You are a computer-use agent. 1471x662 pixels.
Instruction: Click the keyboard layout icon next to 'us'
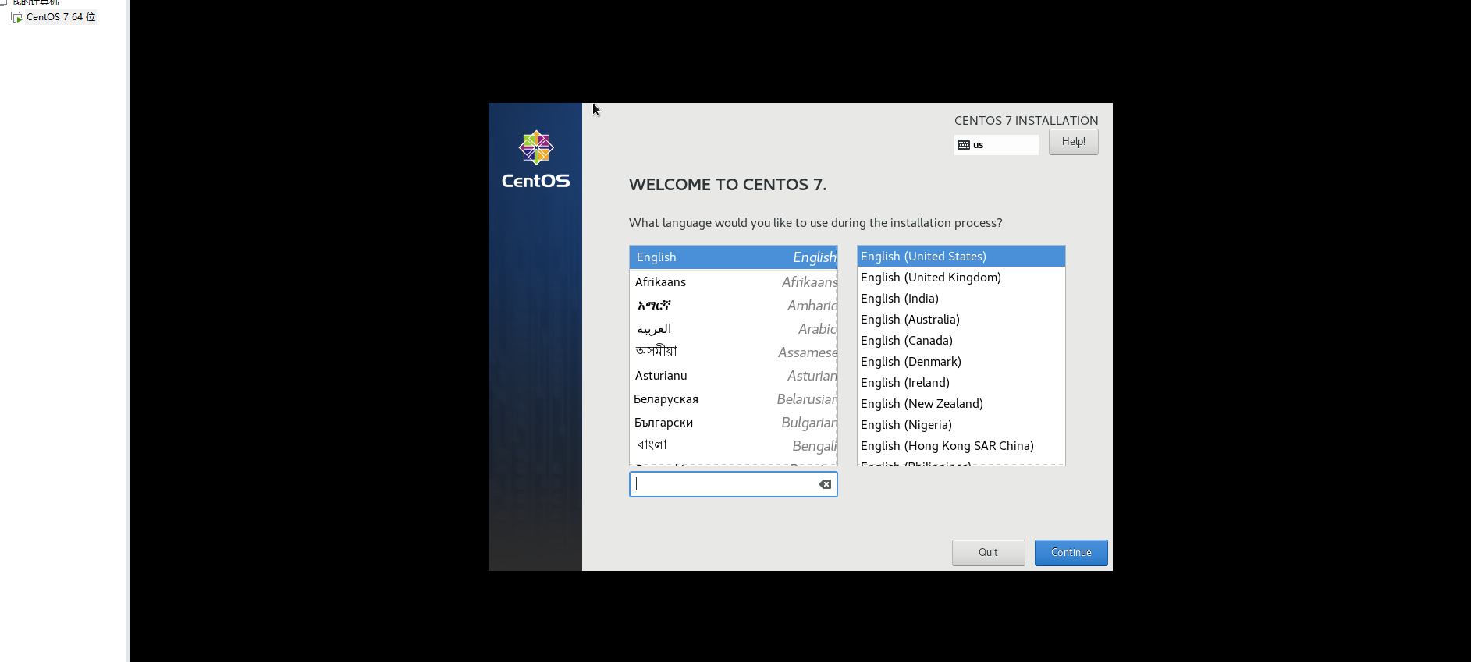tap(964, 145)
